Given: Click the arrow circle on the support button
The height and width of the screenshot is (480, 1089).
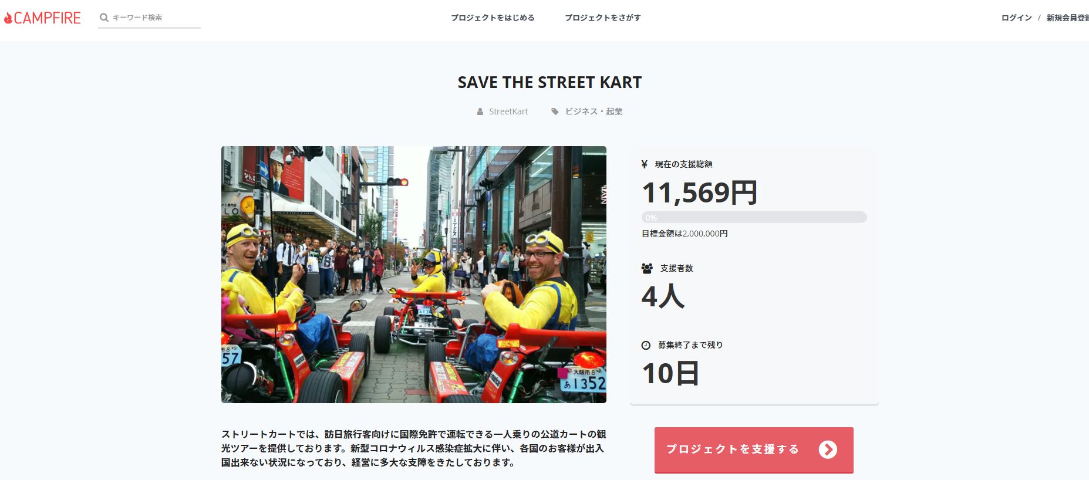Looking at the screenshot, I should click(828, 449).
